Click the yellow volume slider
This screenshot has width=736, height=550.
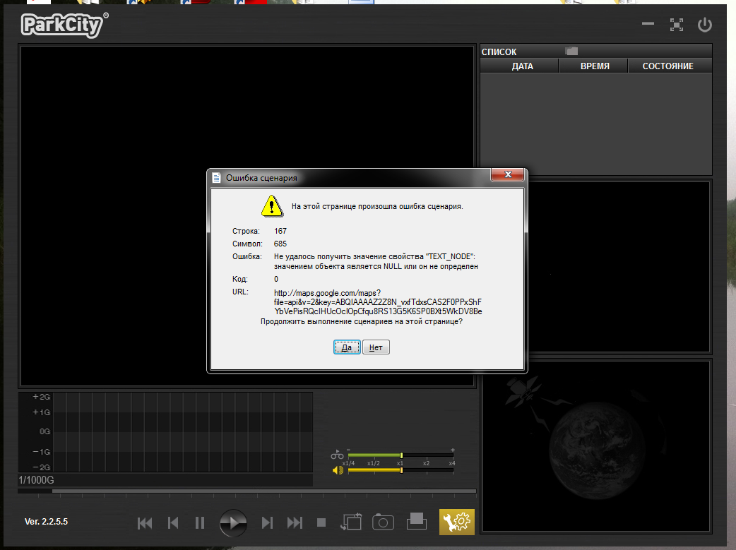pos(400,470)
